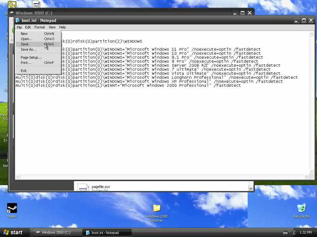Click the "Vista Ultimate" boot entry line
317x237 pixels.
pos(171,73)
